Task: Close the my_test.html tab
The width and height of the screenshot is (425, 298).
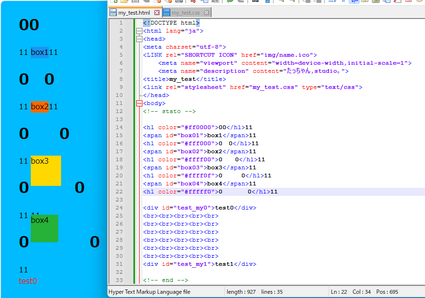Action: point(158,13)
